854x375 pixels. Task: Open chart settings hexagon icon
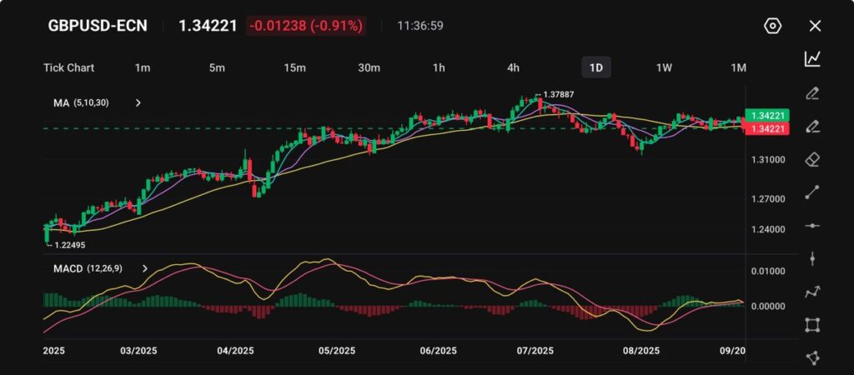coord(772,26)
